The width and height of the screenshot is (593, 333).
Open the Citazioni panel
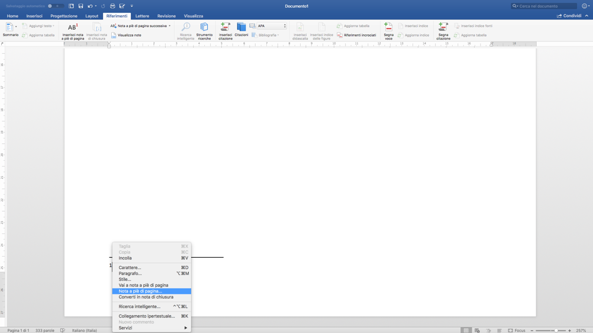241,30
